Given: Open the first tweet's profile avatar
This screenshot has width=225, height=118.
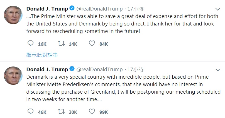Looking at the screenshot, I should 13,15.
